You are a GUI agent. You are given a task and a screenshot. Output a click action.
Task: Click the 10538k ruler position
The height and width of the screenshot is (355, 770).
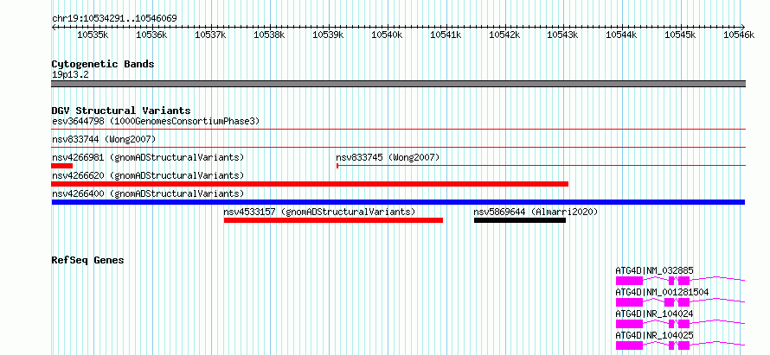269,35
